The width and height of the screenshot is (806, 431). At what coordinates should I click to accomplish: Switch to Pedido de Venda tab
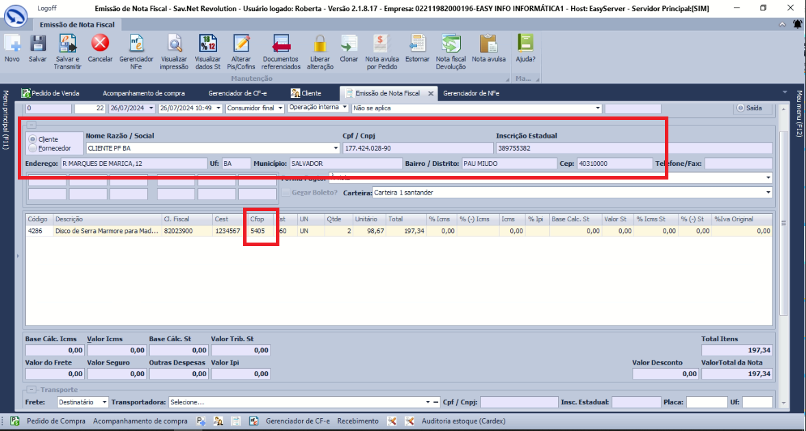[x=51, y=93]
